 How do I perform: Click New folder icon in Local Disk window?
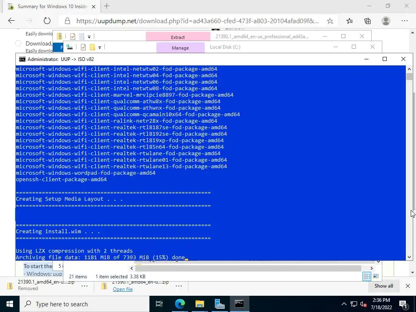coord(92,47)
